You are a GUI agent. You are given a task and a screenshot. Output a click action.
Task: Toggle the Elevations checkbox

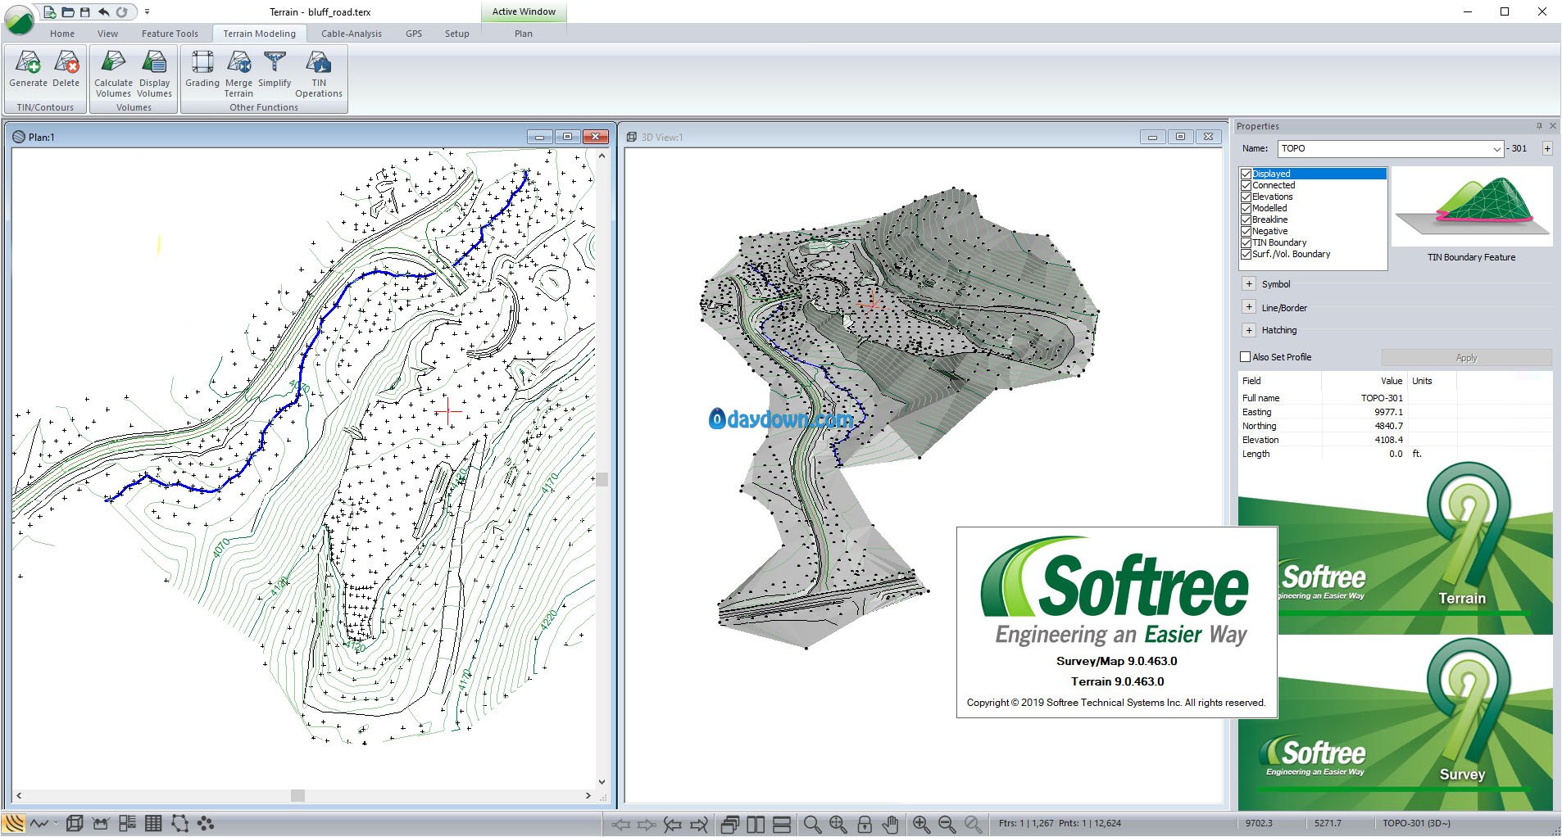point(1246,197)
